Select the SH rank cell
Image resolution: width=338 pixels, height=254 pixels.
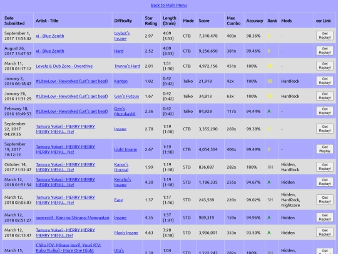click(x=272, y=200)
